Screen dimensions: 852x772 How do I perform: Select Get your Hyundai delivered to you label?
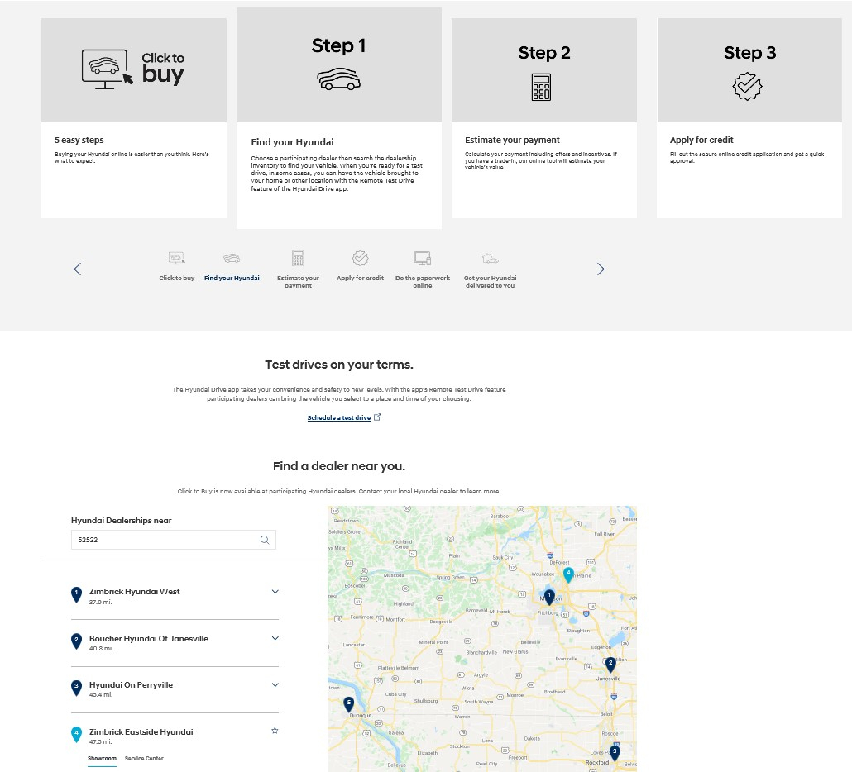click(x=491, y=282)
